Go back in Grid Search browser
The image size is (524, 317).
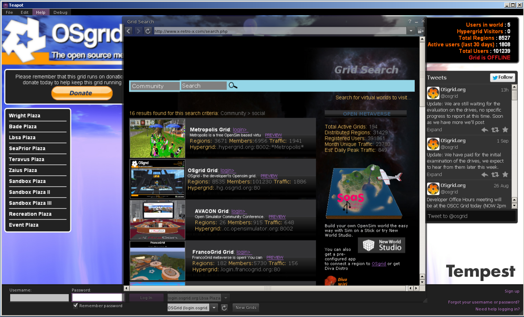click(x=129, y=31)
